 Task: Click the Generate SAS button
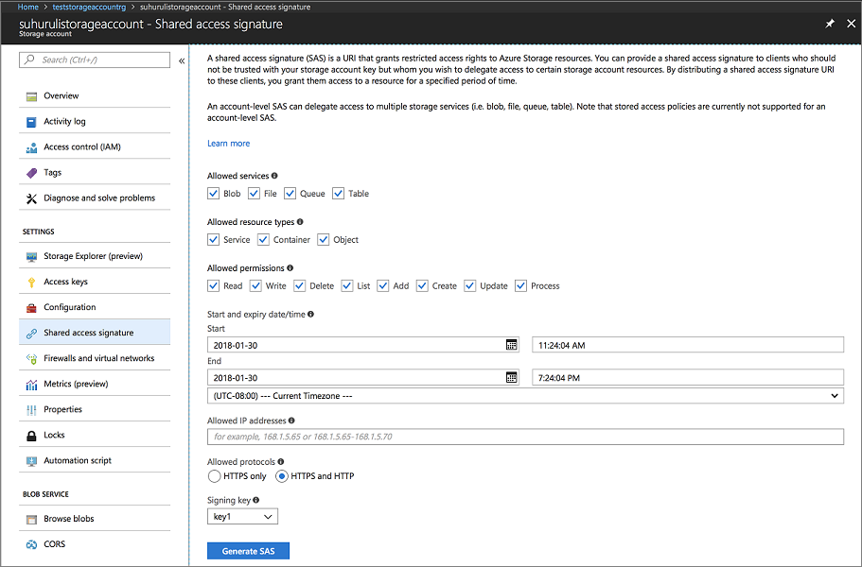click(248, 550)
